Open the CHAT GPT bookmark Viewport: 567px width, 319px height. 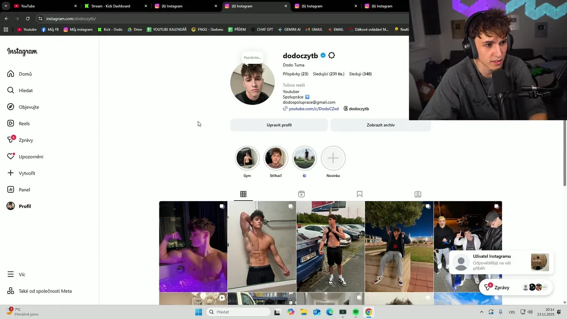(x=261, y=30)
